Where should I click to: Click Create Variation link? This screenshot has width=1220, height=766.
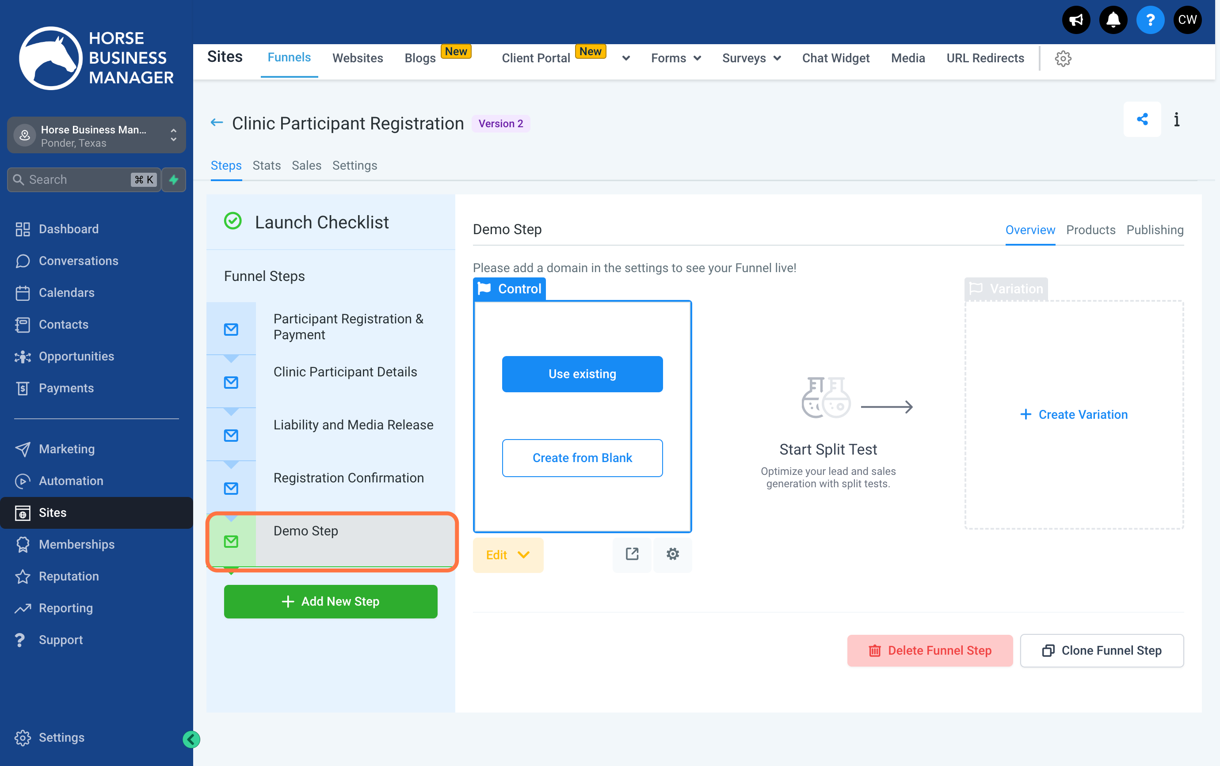click(1074, 415)
